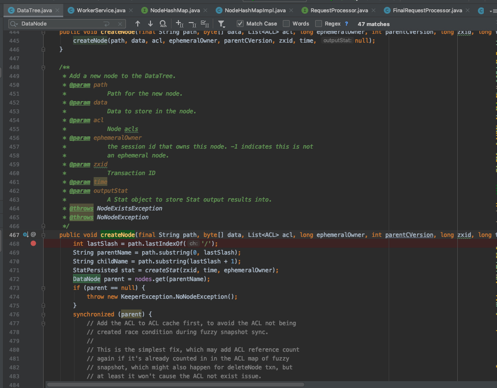Switch to the FinalRequestProcessor.java tab
This screenshot has height=388, width=497.
coord(427,10)
